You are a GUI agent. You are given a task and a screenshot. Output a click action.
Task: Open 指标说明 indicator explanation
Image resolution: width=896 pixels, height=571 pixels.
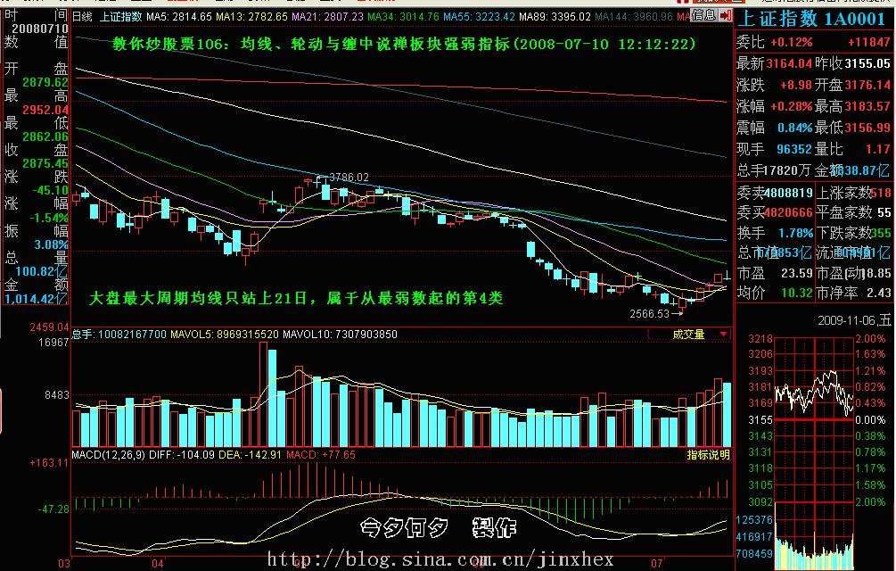point(708,455)
